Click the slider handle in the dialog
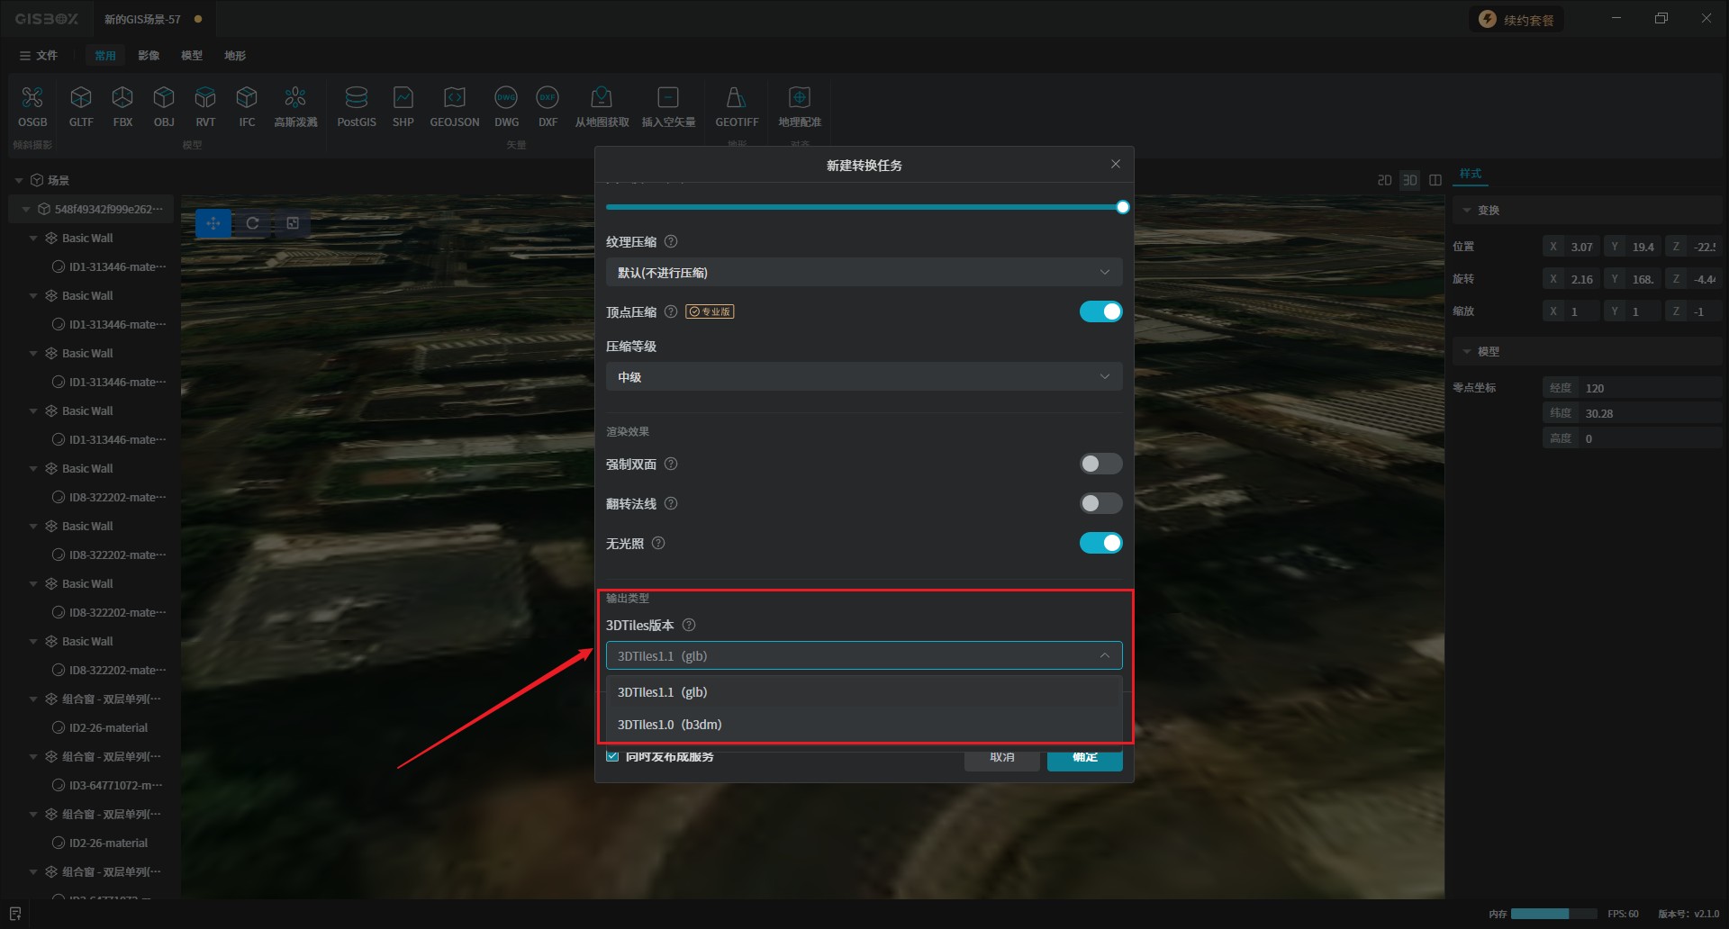Viewport: 1729px width, 929px height. 1122,207
